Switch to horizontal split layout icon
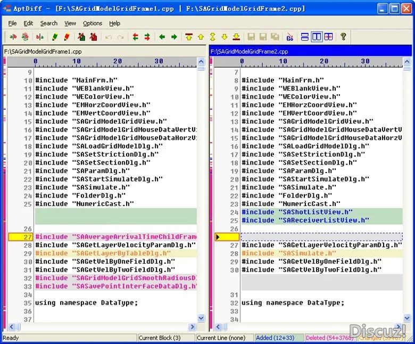 click(305, 37)
